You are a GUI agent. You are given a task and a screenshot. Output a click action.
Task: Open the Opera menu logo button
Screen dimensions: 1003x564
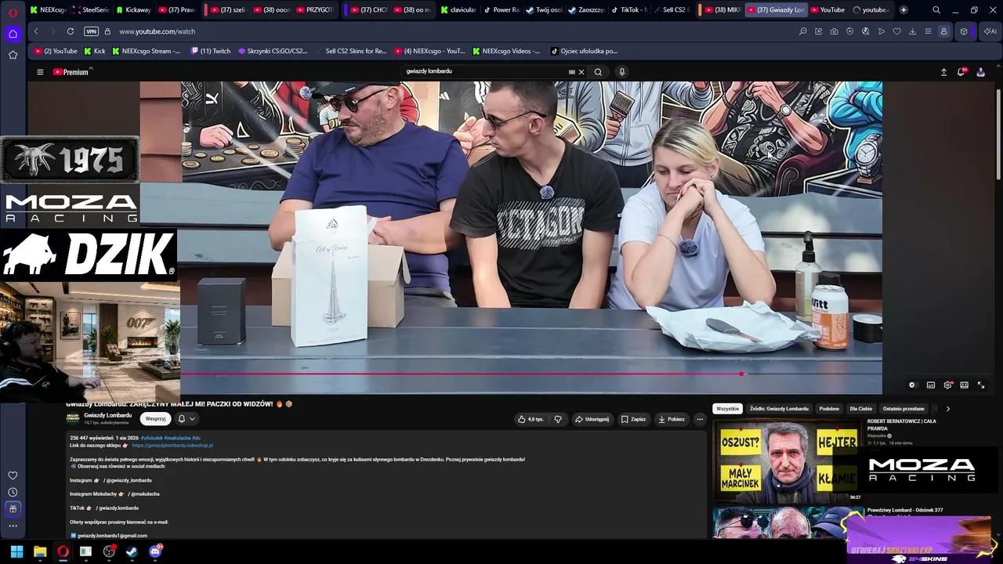coord(13,12)
